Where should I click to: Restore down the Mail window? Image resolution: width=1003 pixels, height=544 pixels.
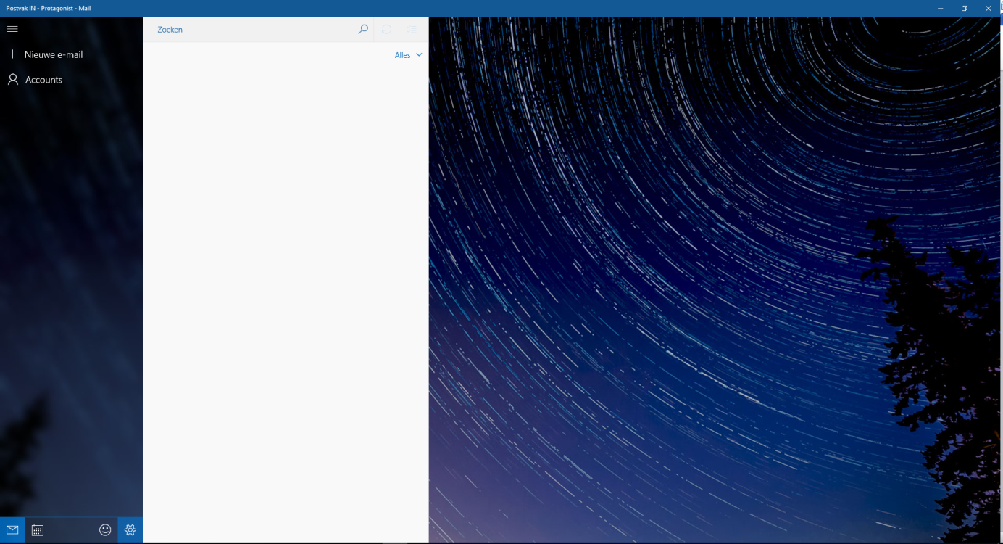tap(964, 8)
